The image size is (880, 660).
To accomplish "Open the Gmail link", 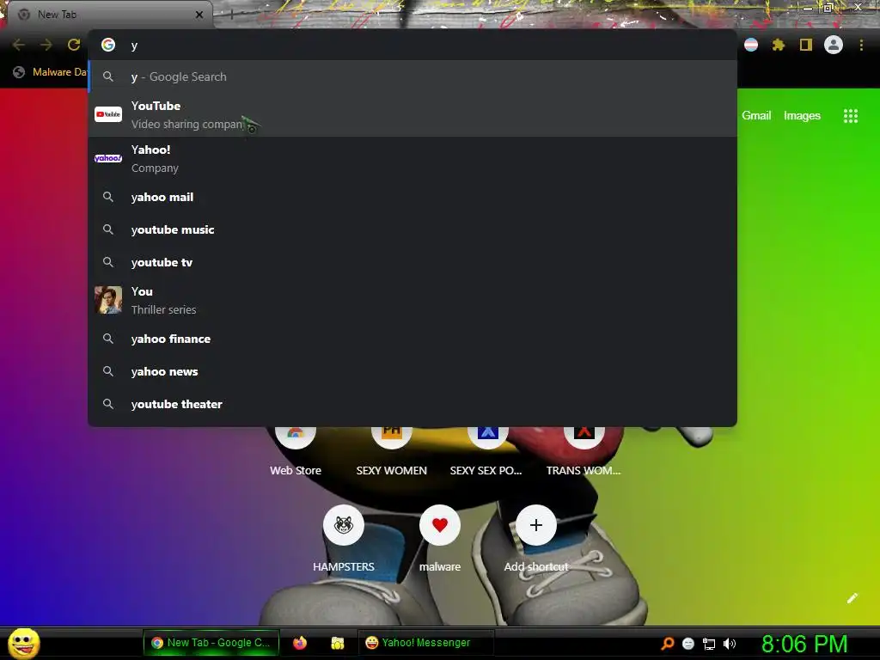I will (x=756, y=116).
